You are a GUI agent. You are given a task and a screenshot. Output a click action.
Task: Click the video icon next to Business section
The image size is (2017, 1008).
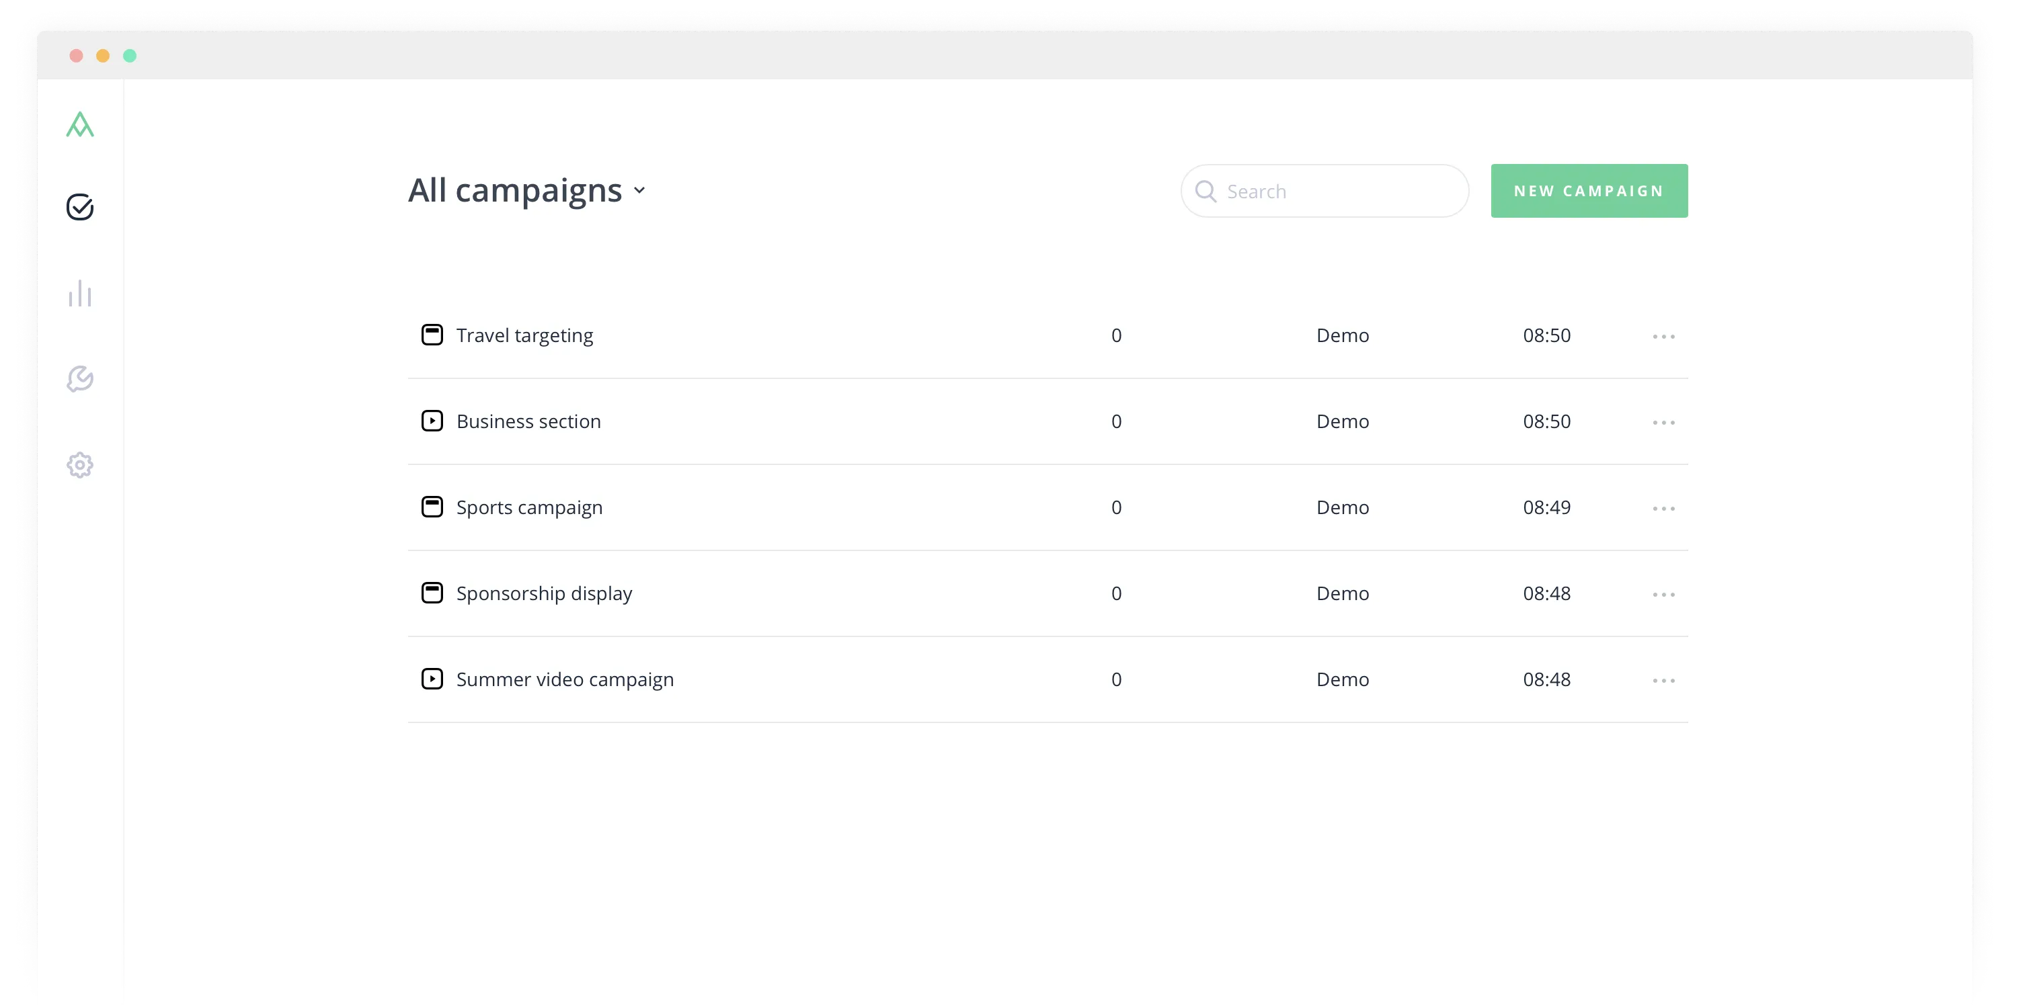point(433,421)
